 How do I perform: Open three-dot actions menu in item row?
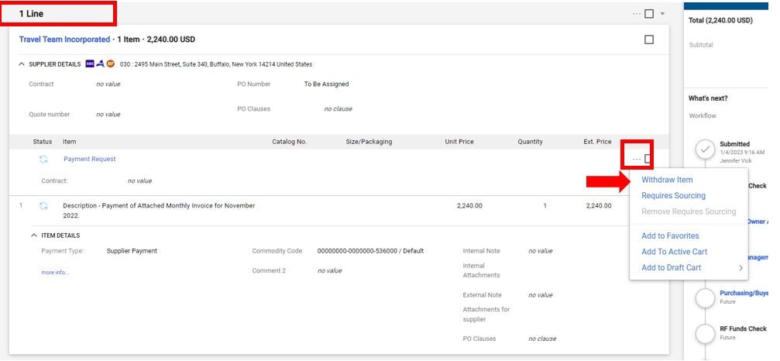[x=636, y=159]
